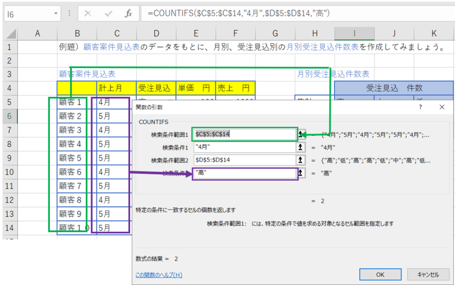
Task: Collapse dialog button for 検索条件範囲2
Action: point(301,160)
